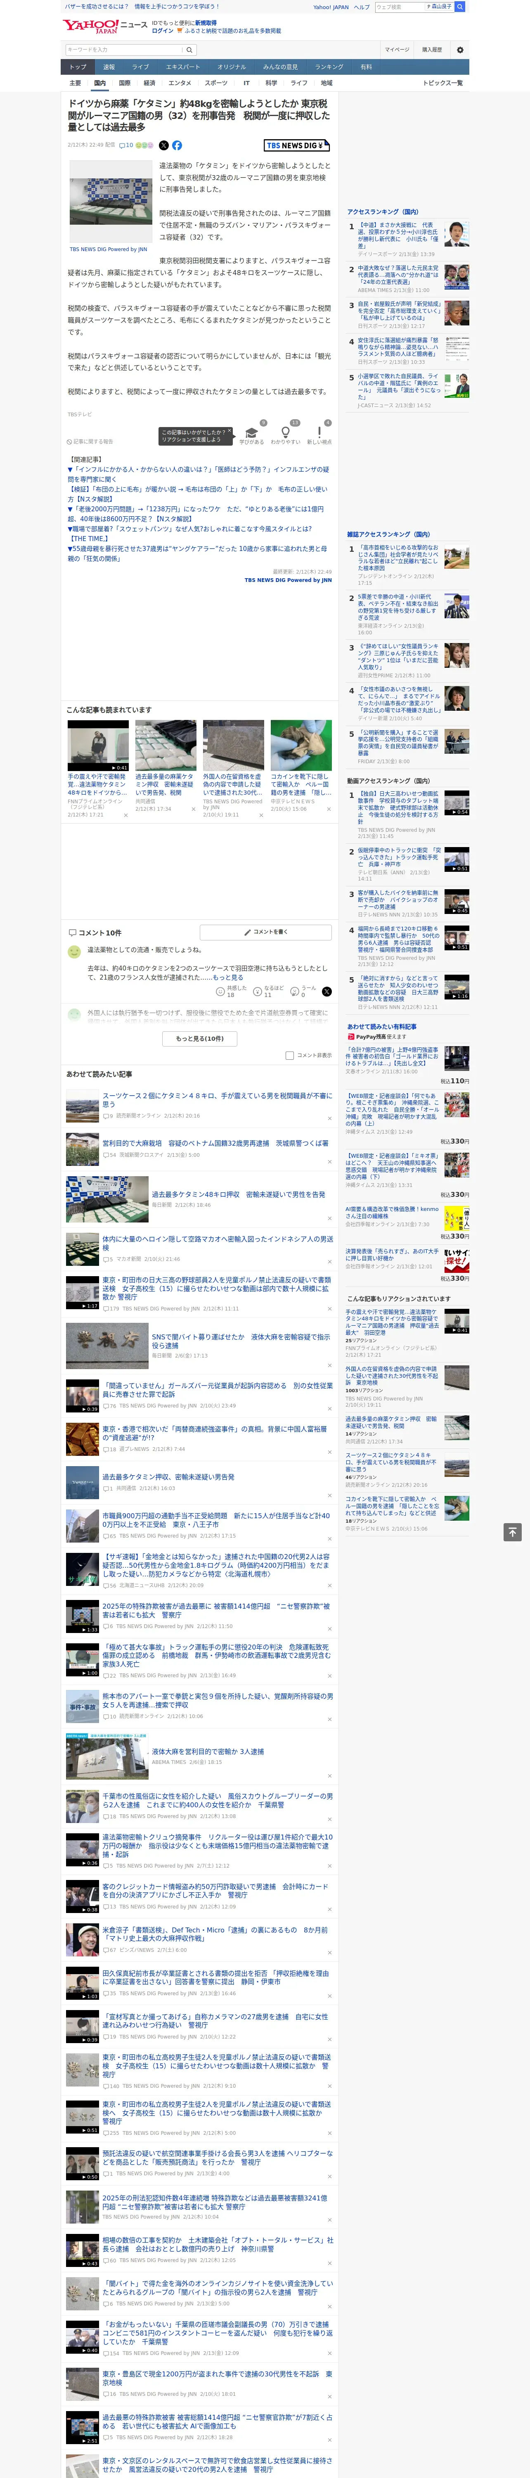Open the SNSで闇バイト募り運ばせたか article
The width and height of the screenshot is (530, 2478).
tap(241, 1341)
